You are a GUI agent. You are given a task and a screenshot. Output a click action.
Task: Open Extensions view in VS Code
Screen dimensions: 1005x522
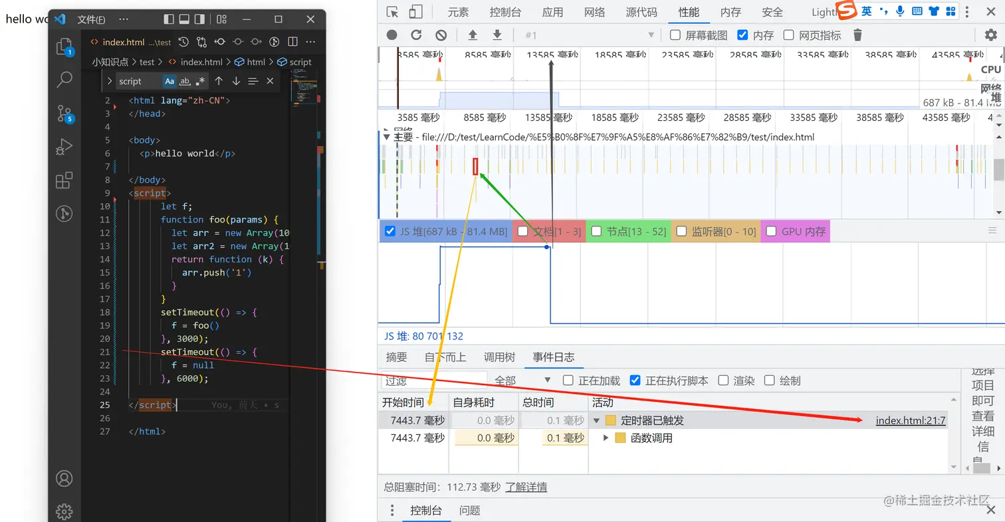[64, 180]
